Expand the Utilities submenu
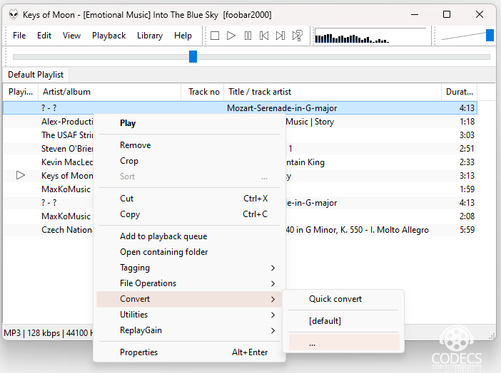501x373 pixels. 189,315
